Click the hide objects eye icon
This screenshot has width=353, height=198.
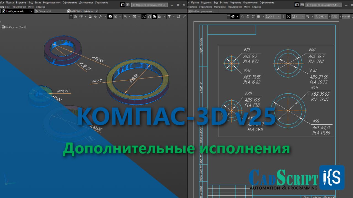[125, 17]
